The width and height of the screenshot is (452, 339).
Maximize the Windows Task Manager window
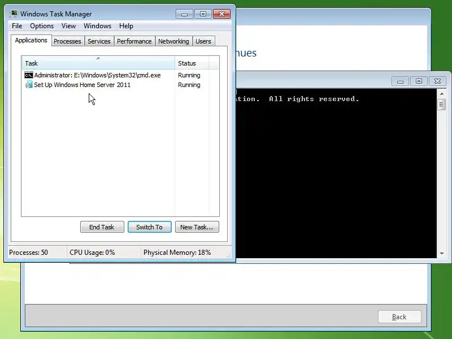tap(203, 14)
